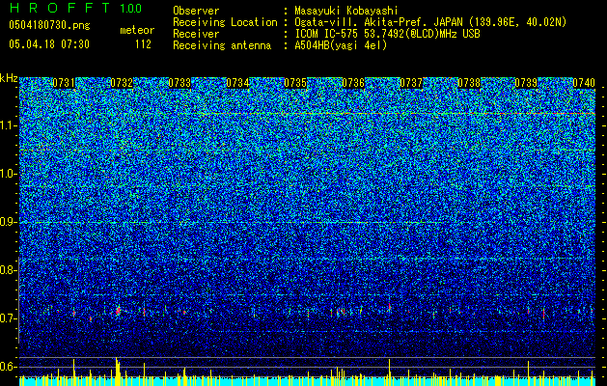The height and width of the screenshot is (386, 607).
Task: Click the 0.7 kHz axis tick label
Action: [x=8, y=318]
